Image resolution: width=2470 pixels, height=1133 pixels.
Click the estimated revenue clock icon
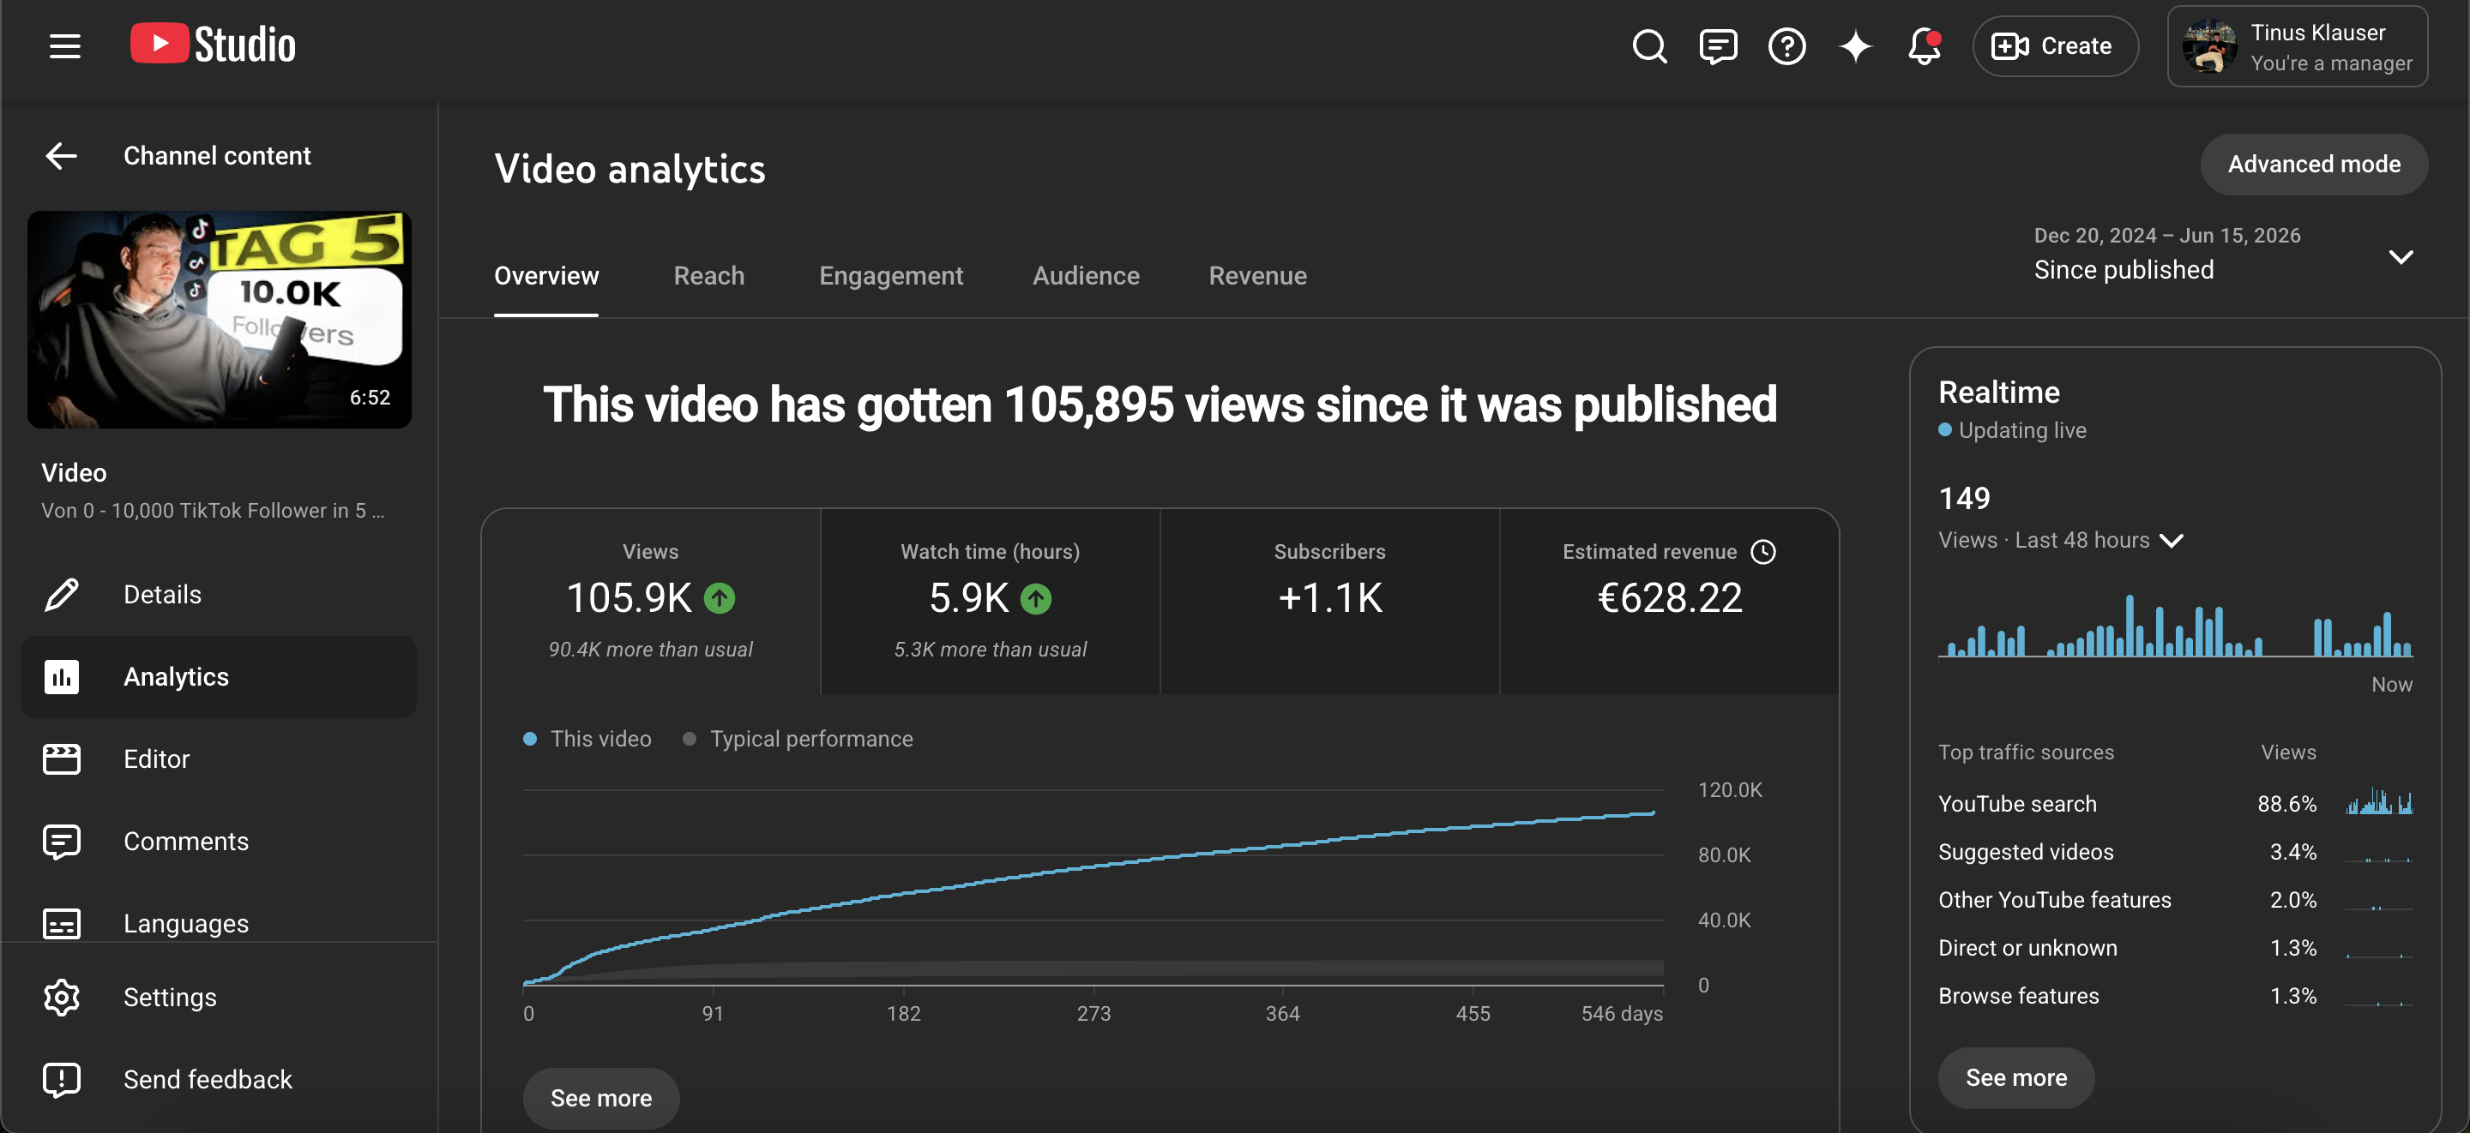coord(1762,551)
